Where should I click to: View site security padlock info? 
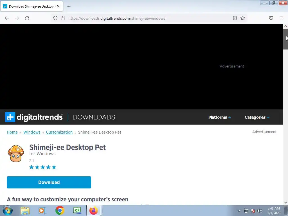[x=63, y=18]
